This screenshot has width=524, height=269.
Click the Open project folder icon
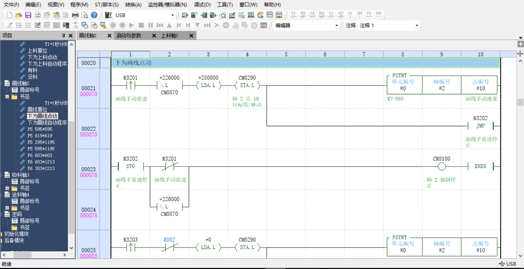(19, 15)
